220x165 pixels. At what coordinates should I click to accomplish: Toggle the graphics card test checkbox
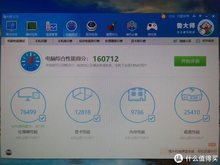coord(97,118)
